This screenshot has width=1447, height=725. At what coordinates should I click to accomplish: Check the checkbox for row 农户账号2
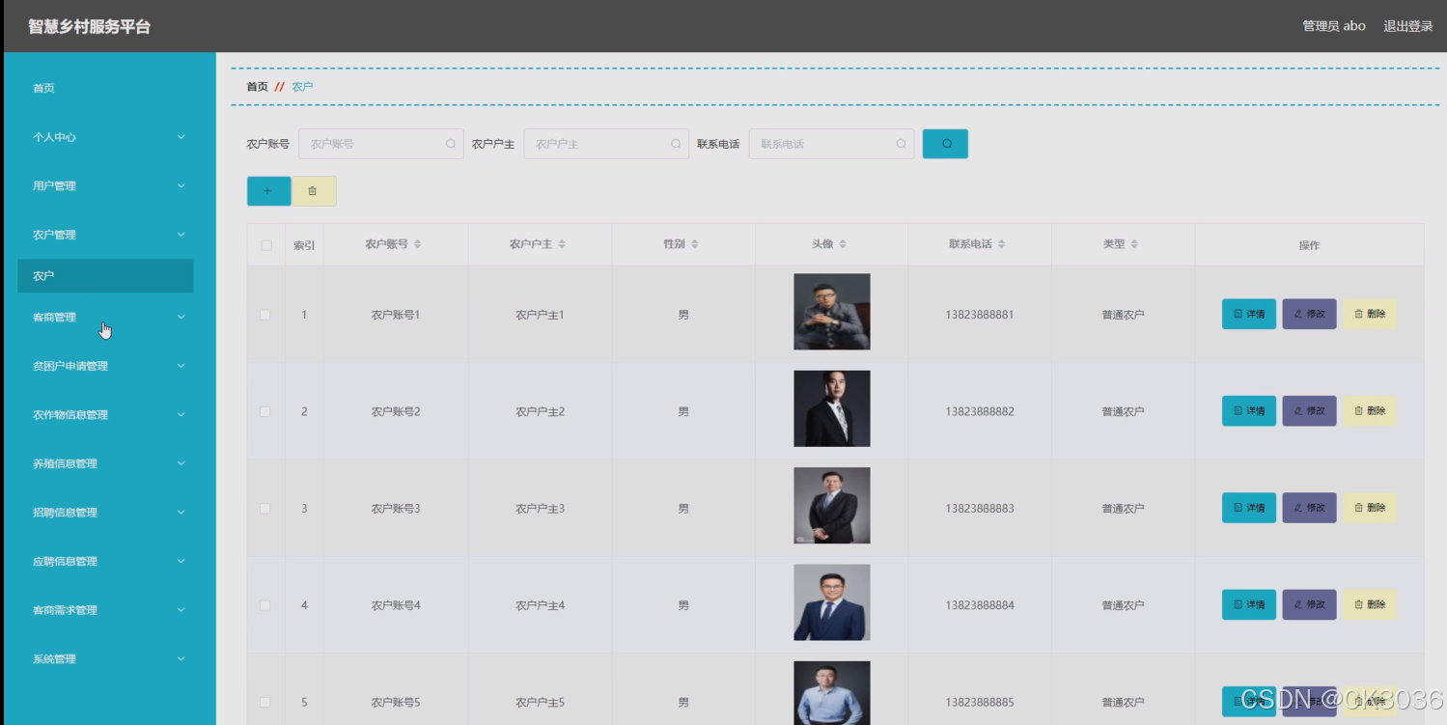tap(265, 411)
